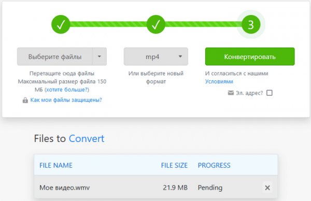Click the Pending status text
This screenshot has width=311, height=201.
[x=210, y=188]
